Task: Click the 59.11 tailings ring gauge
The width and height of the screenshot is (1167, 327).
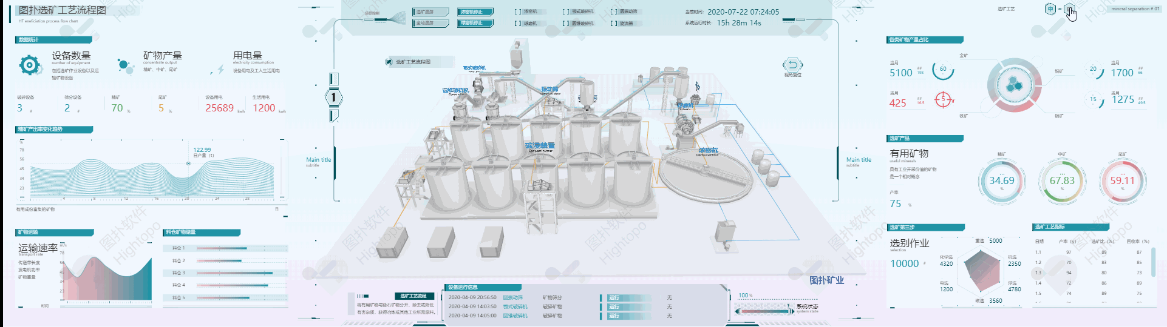Action: [x=1122, y=180]
